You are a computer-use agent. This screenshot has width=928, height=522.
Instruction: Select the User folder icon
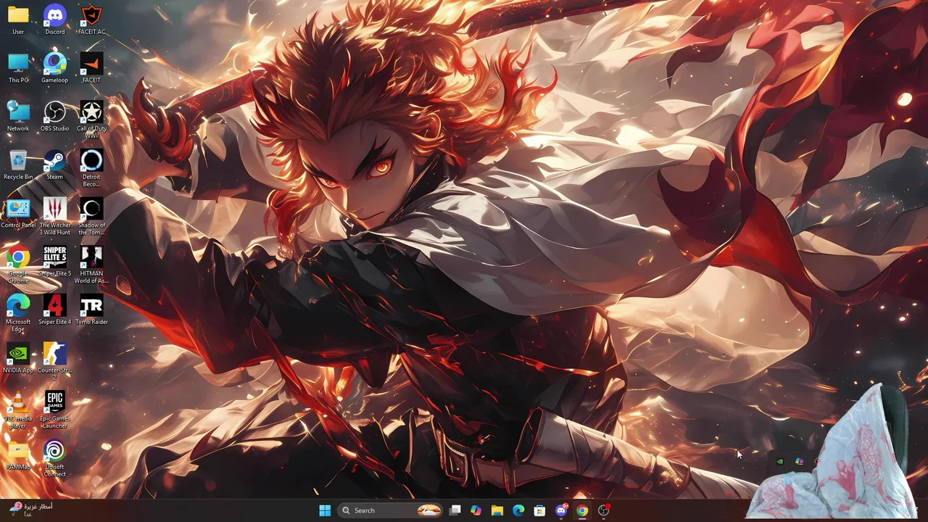point(18,20)
